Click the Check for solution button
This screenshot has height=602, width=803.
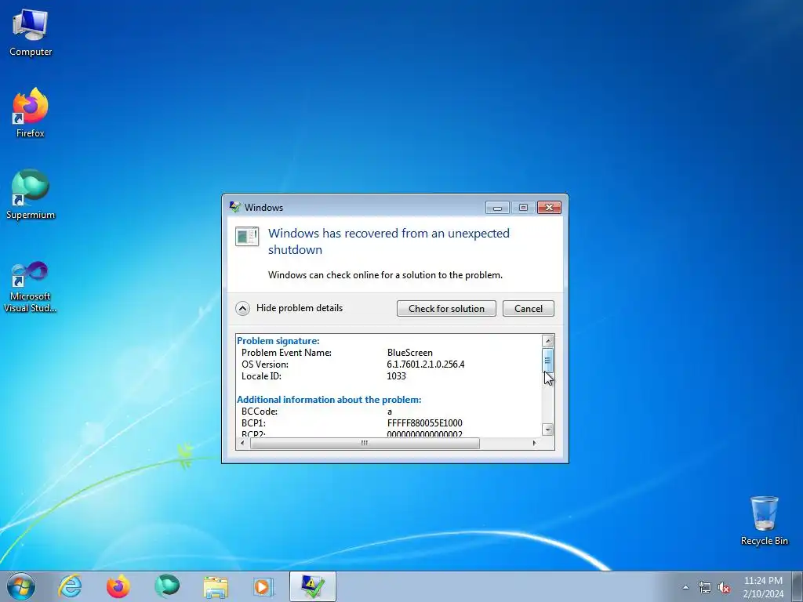446,308
